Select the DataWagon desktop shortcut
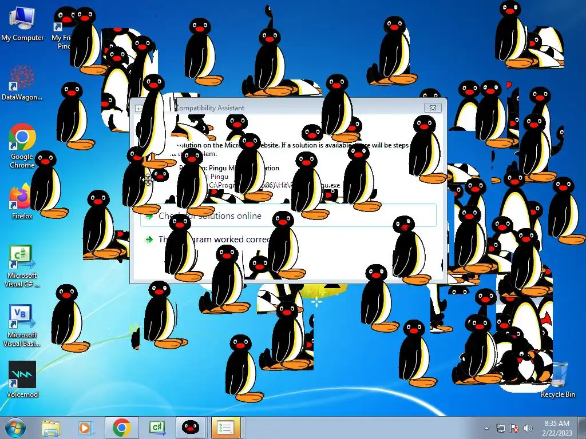 tap(22, 83)
